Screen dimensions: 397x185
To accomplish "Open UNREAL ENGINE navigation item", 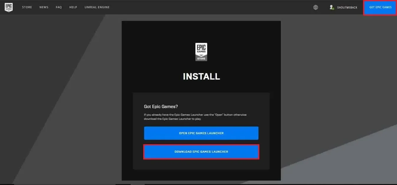I will (x=97, y=7).
